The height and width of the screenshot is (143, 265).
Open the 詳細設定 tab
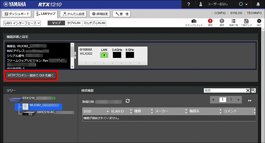[100, 14]
